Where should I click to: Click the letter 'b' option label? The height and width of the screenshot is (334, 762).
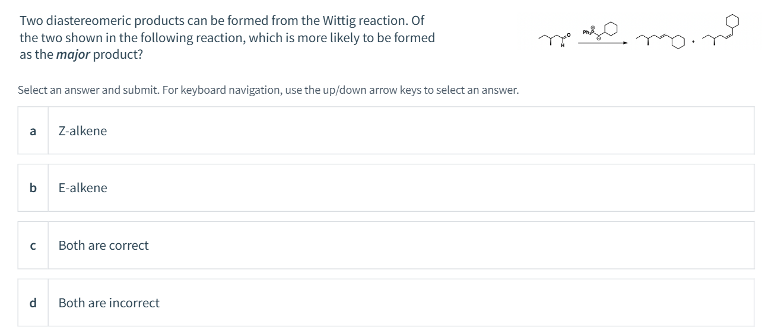click(33, 188)
